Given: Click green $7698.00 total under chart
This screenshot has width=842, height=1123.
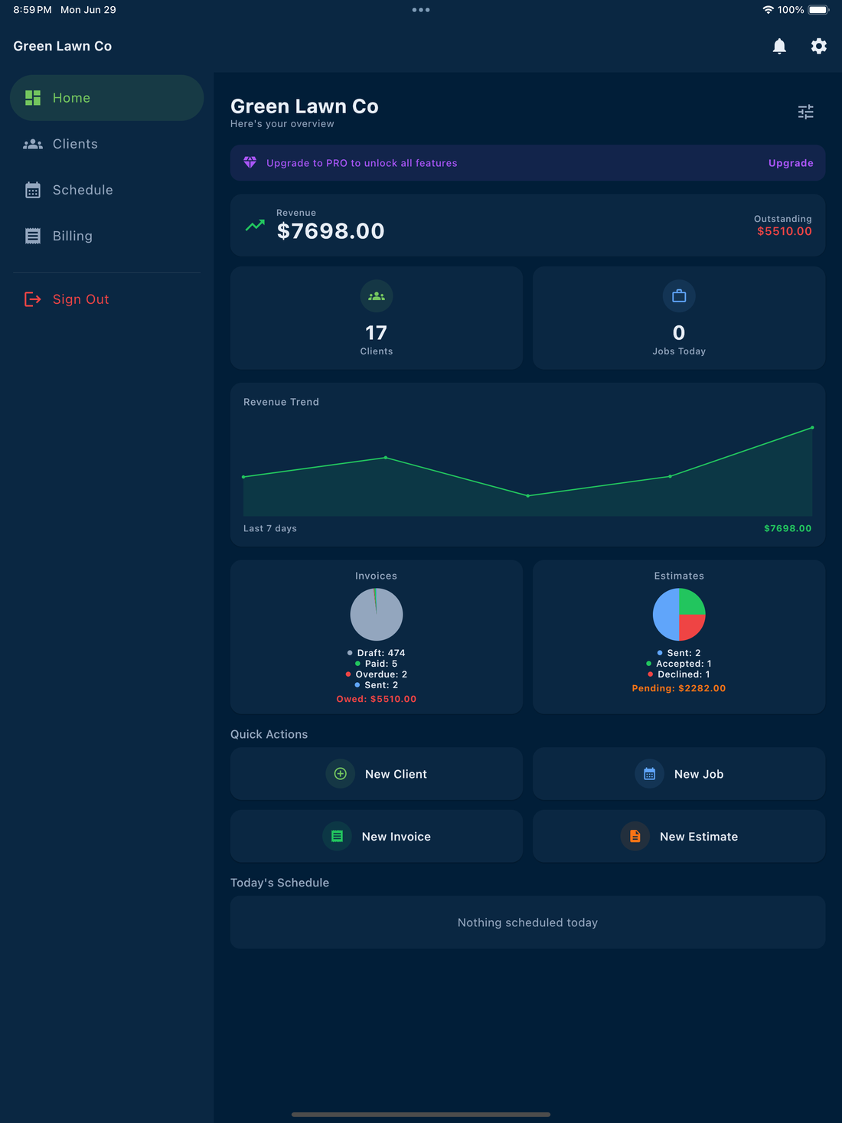Looking at the screenshot, I should 788,528.
